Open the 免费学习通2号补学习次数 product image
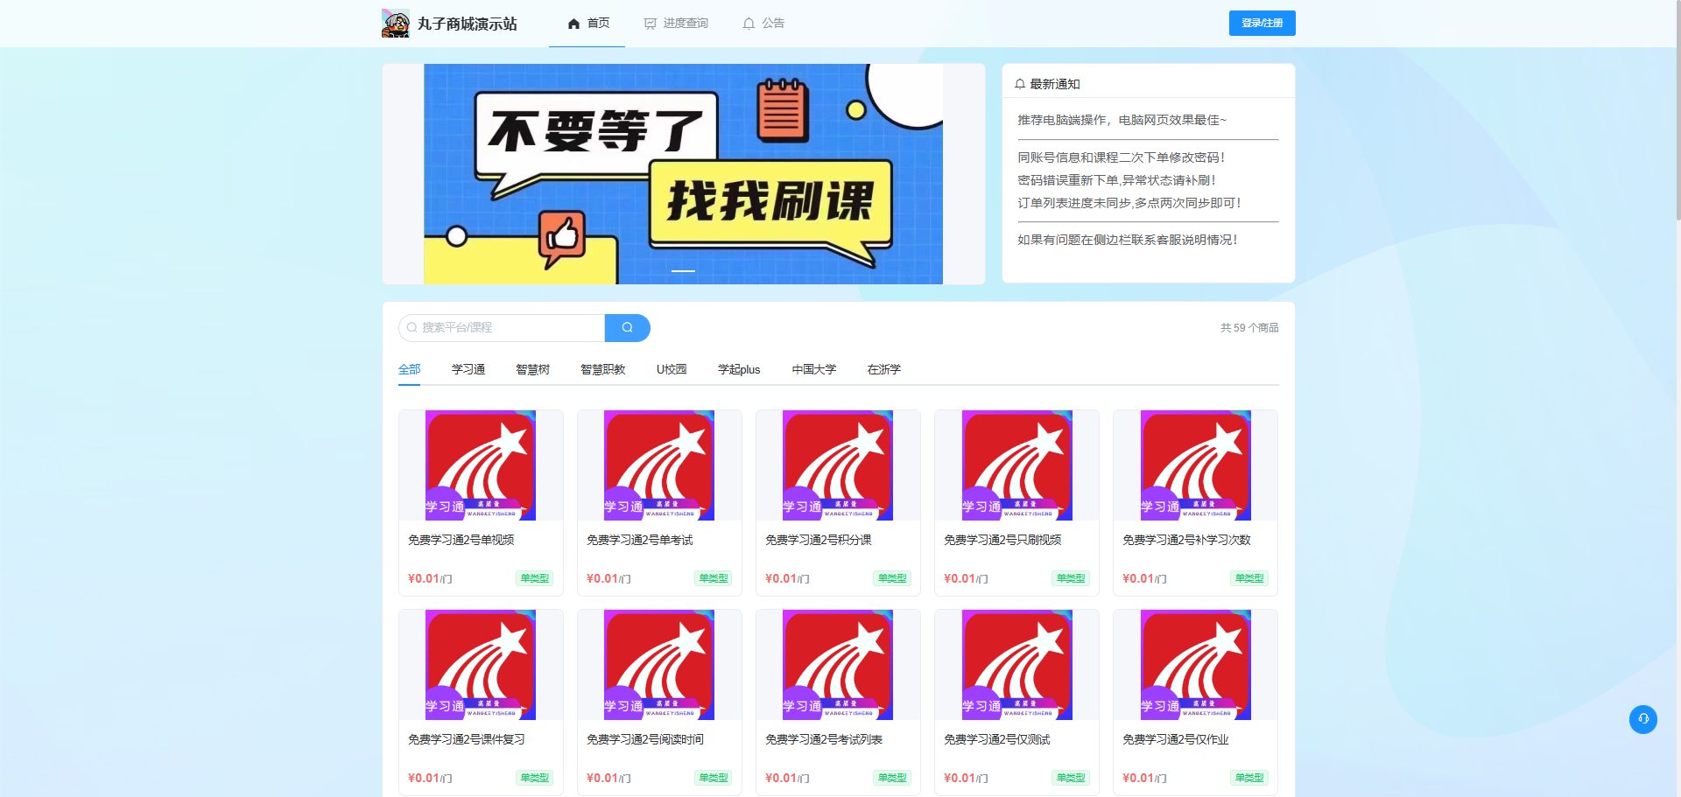This screenshot has height=797, width=1681. coord(1196,465)
